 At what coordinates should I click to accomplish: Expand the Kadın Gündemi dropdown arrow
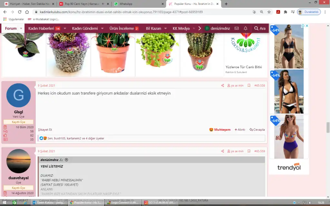[x=102, y=28]
